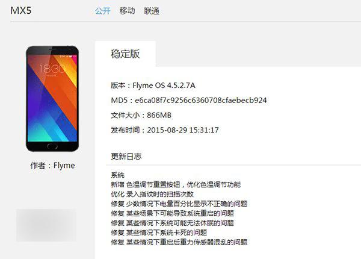Switch to the 移动 tab
Screen dimensions: 361x259
coord(127,11)
